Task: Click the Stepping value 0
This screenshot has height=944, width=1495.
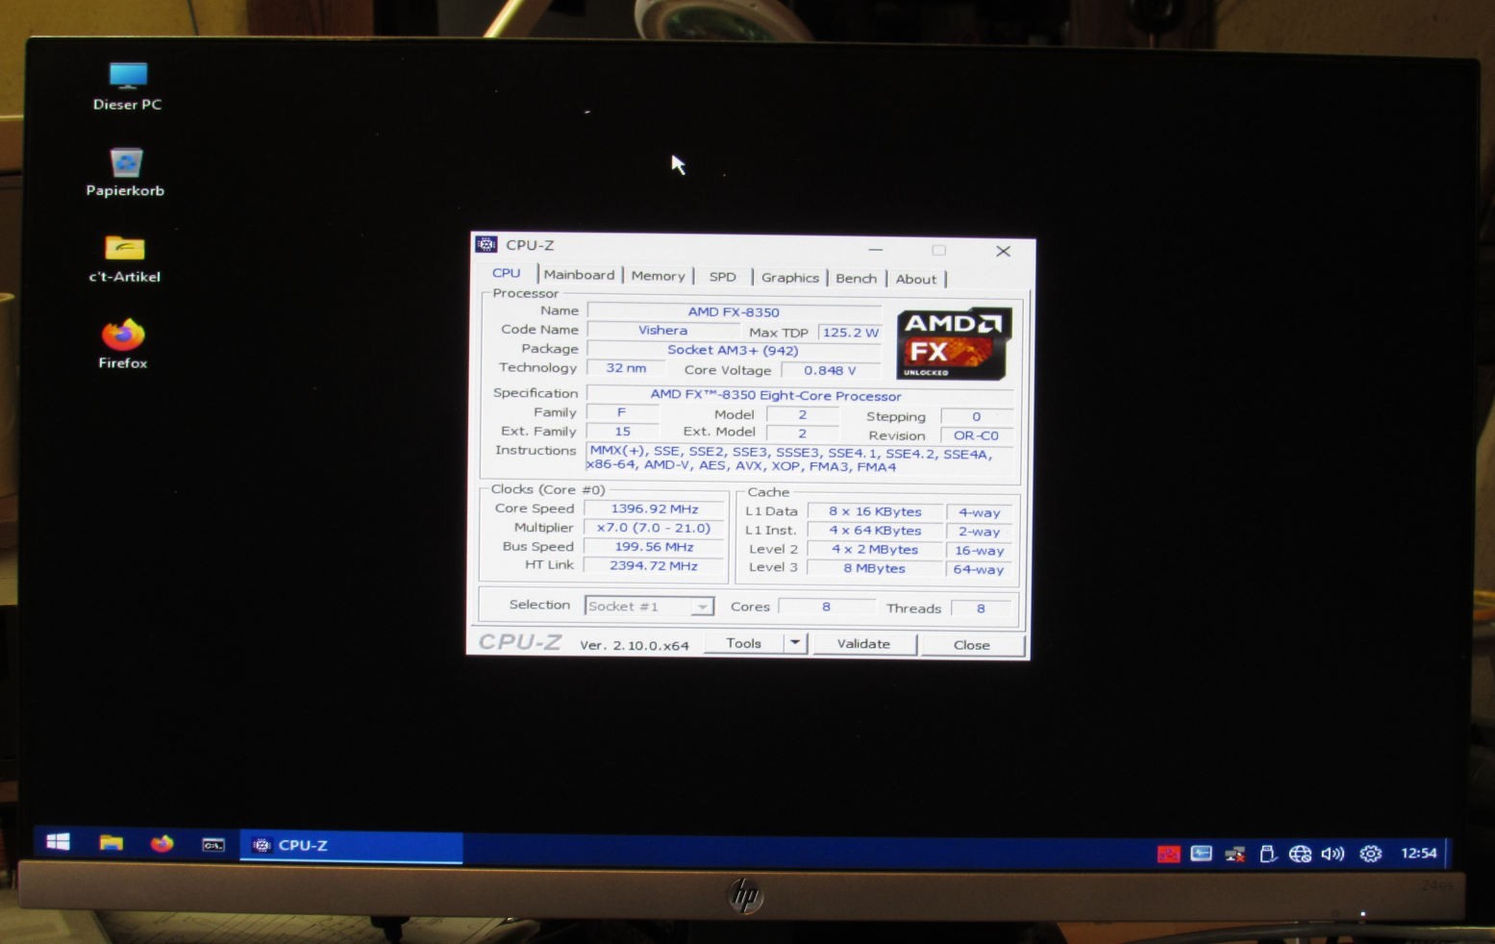Action: (976, 416)
